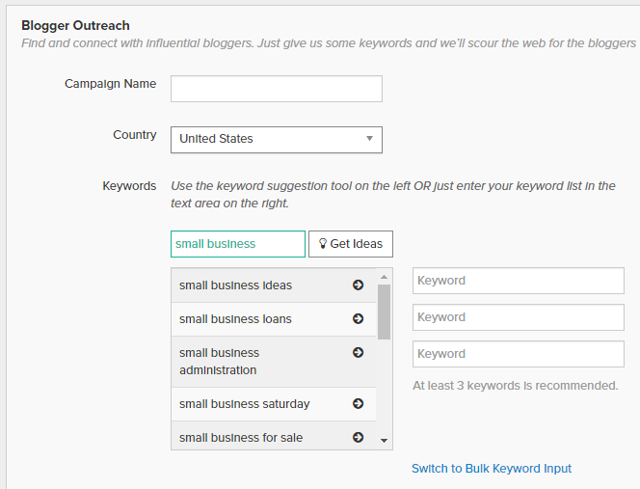Click arrow icon beside small business for sale
The height and width of the screenshot is (489, 640).
point(358,438)
